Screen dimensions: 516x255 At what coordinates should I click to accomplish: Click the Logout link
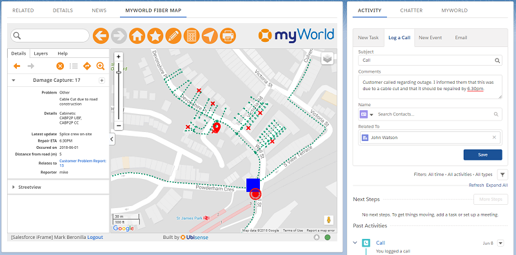[x=95, y=237]
